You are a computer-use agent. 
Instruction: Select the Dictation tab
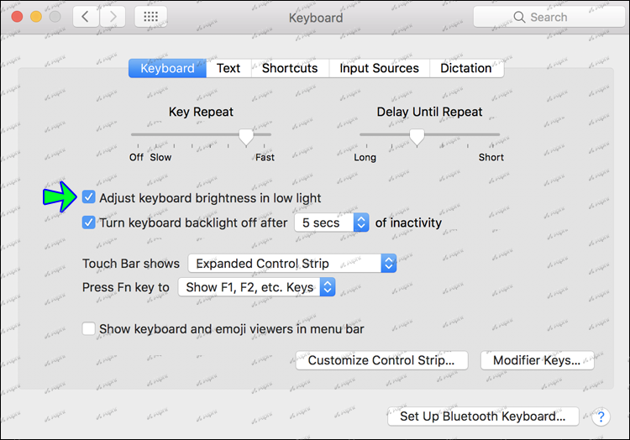coord(466,68)
